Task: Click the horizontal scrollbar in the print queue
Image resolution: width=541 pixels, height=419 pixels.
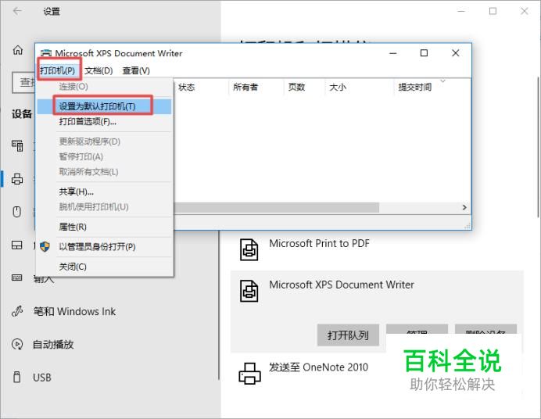Action: (277, 207)
